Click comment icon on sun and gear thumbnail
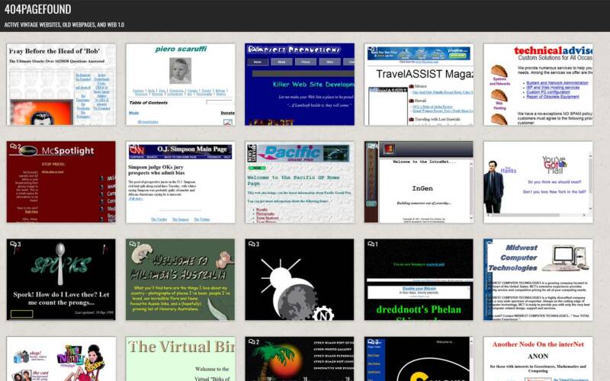The height and width of the screenshot is (381, 610). (252, 245)
